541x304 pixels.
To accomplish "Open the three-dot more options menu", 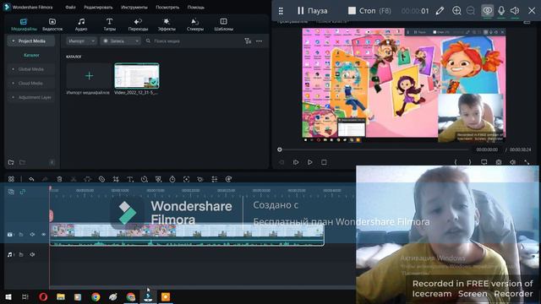I will coord(260,41).
